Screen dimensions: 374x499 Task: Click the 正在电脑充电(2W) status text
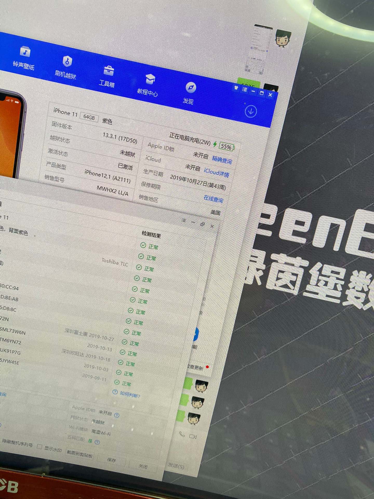tap(190, 139)
